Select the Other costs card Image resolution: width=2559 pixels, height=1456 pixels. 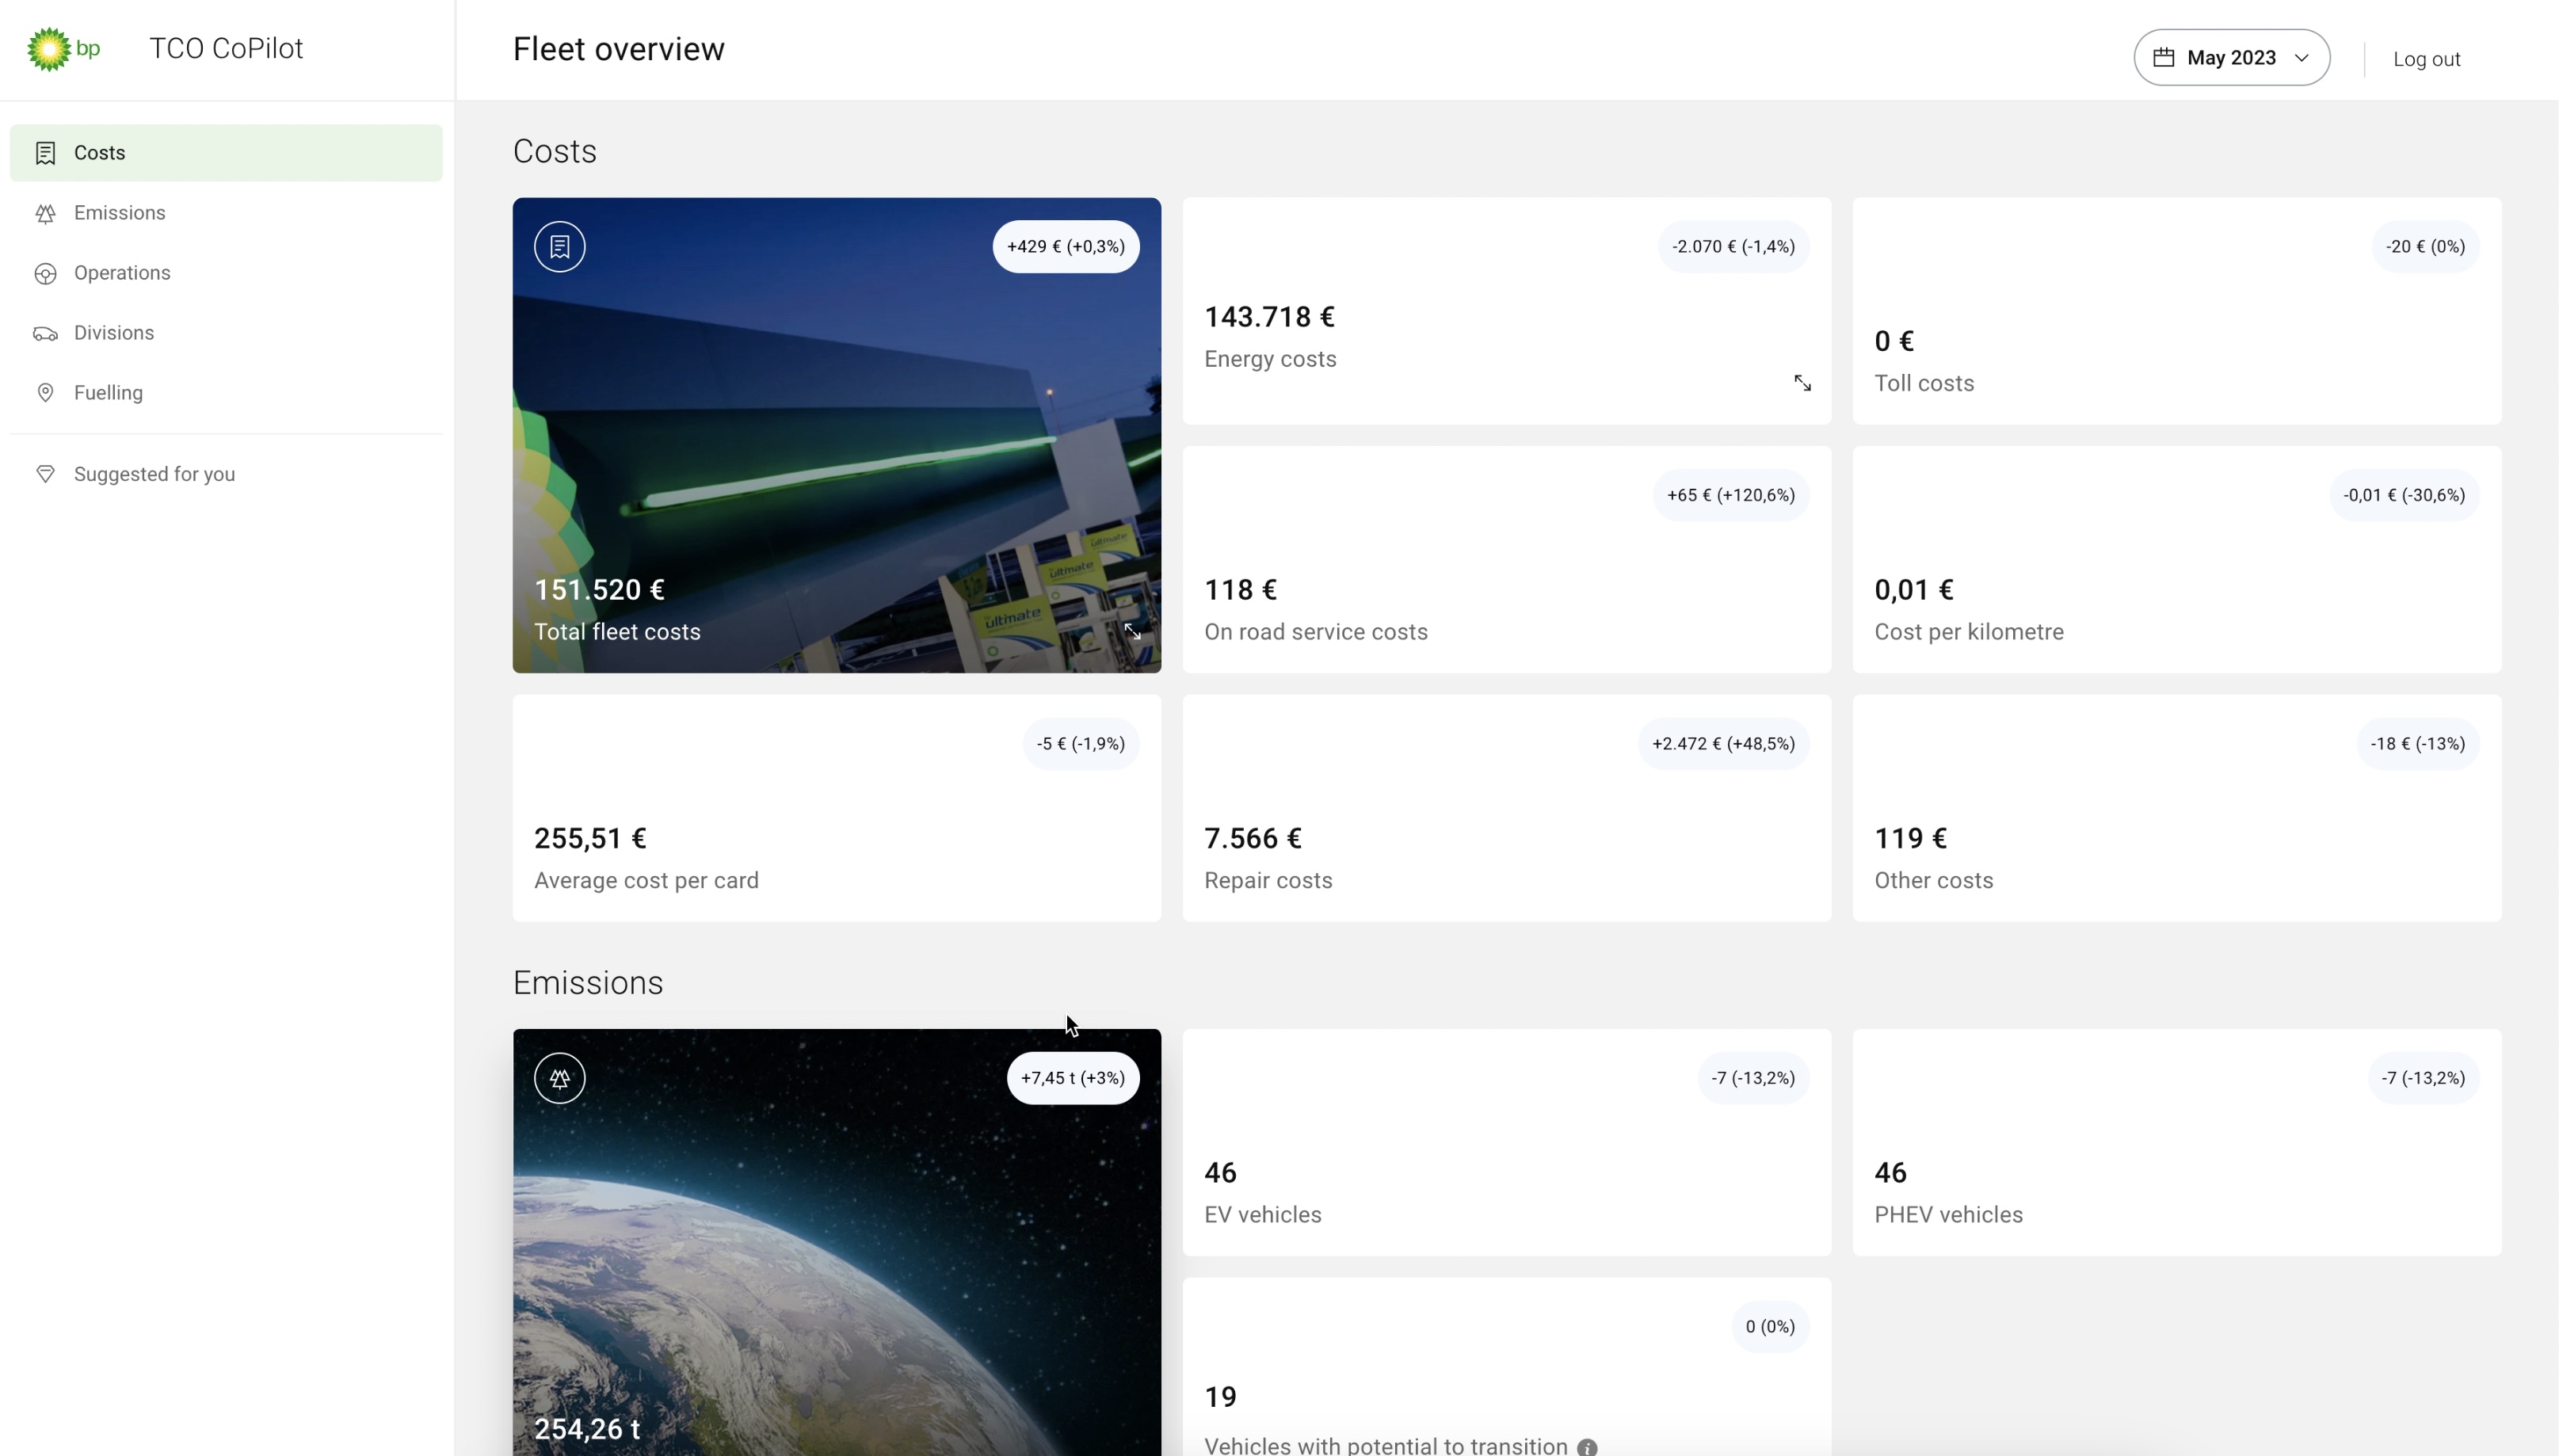[2177, 808]
